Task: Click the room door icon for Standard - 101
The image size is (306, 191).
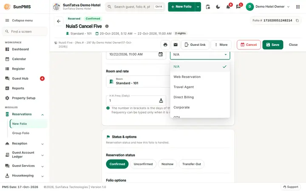Action: [111, 81]
